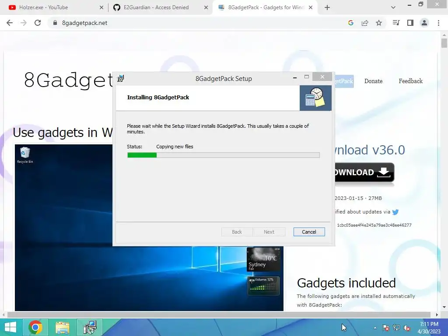Share this page icon
This screenshot has width=448, height=336.
pyautogui.click(x=365, y=23)
